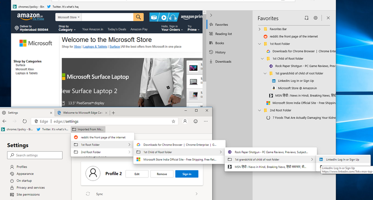Collapse the 1st Child of Root folder
This screenshot has width=373, height=200.
[x=262, y=58]
